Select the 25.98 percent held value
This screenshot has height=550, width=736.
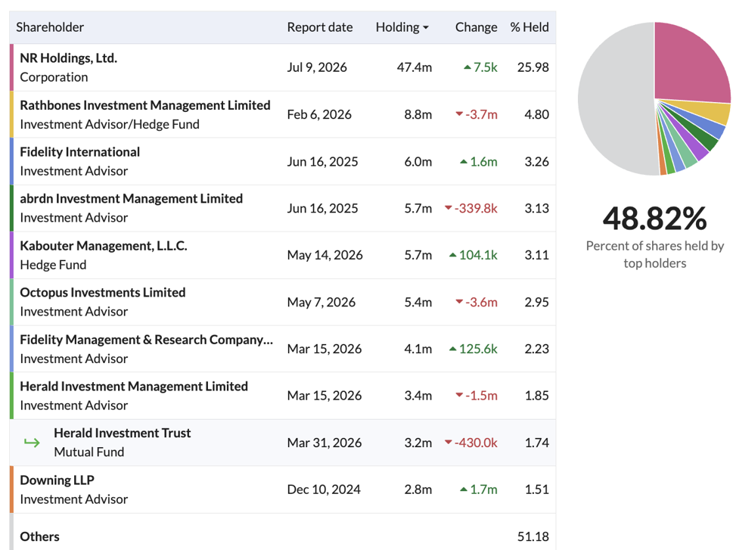(x=533, y=67)
